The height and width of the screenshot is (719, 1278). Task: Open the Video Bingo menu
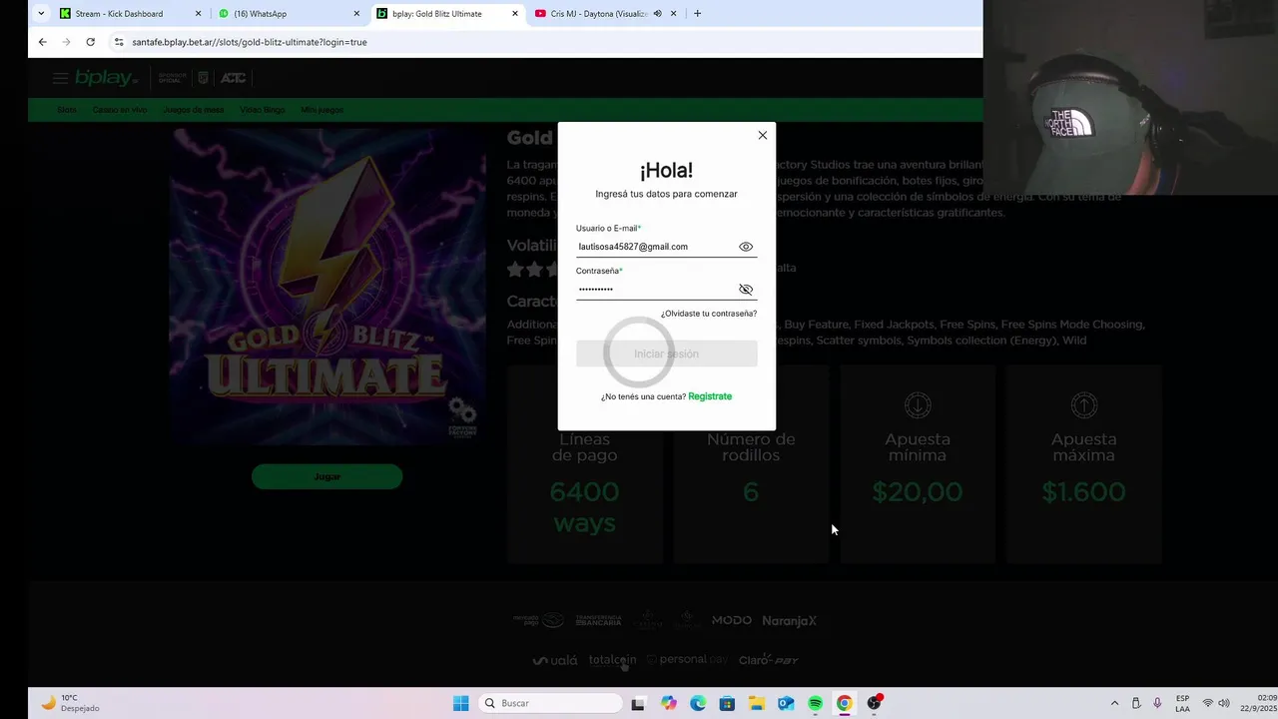(x=263, y=110)
